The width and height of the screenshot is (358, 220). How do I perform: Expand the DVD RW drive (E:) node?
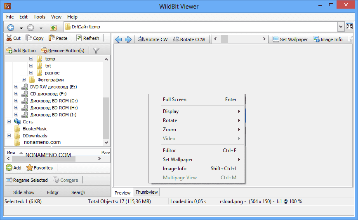[16, 87]
